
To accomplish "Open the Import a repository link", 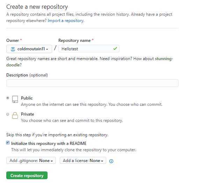I will [x=66, y=21].
